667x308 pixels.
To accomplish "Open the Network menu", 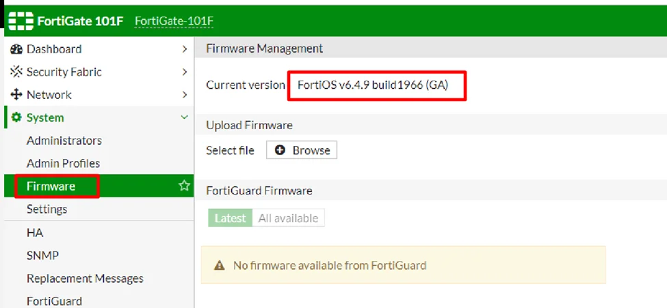I will pos(99,95).
